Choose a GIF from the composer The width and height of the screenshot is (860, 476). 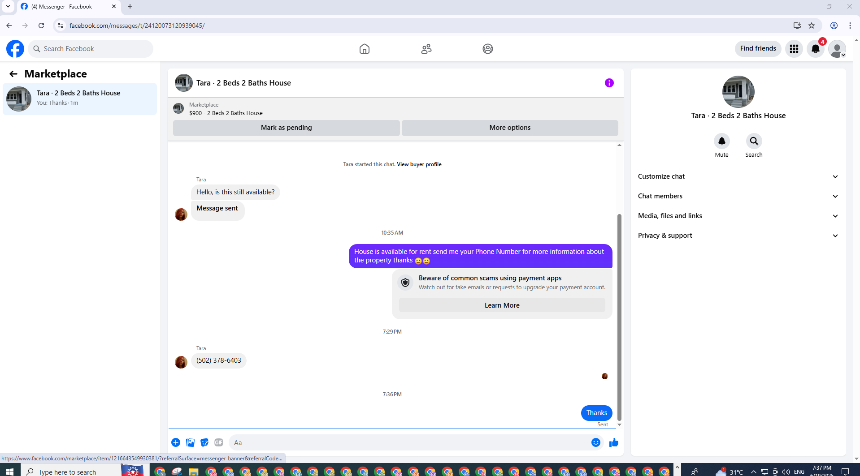coord(219,442)
